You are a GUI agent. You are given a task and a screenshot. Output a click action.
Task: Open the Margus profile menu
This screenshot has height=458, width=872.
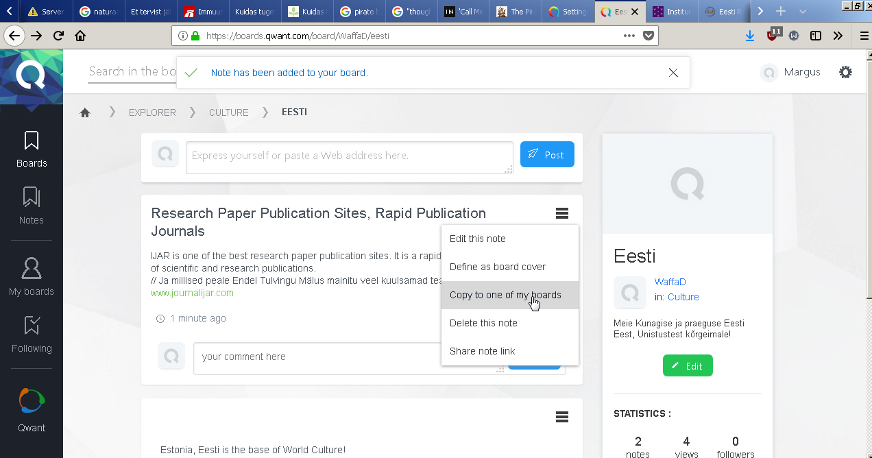click(x=791, y=72)
